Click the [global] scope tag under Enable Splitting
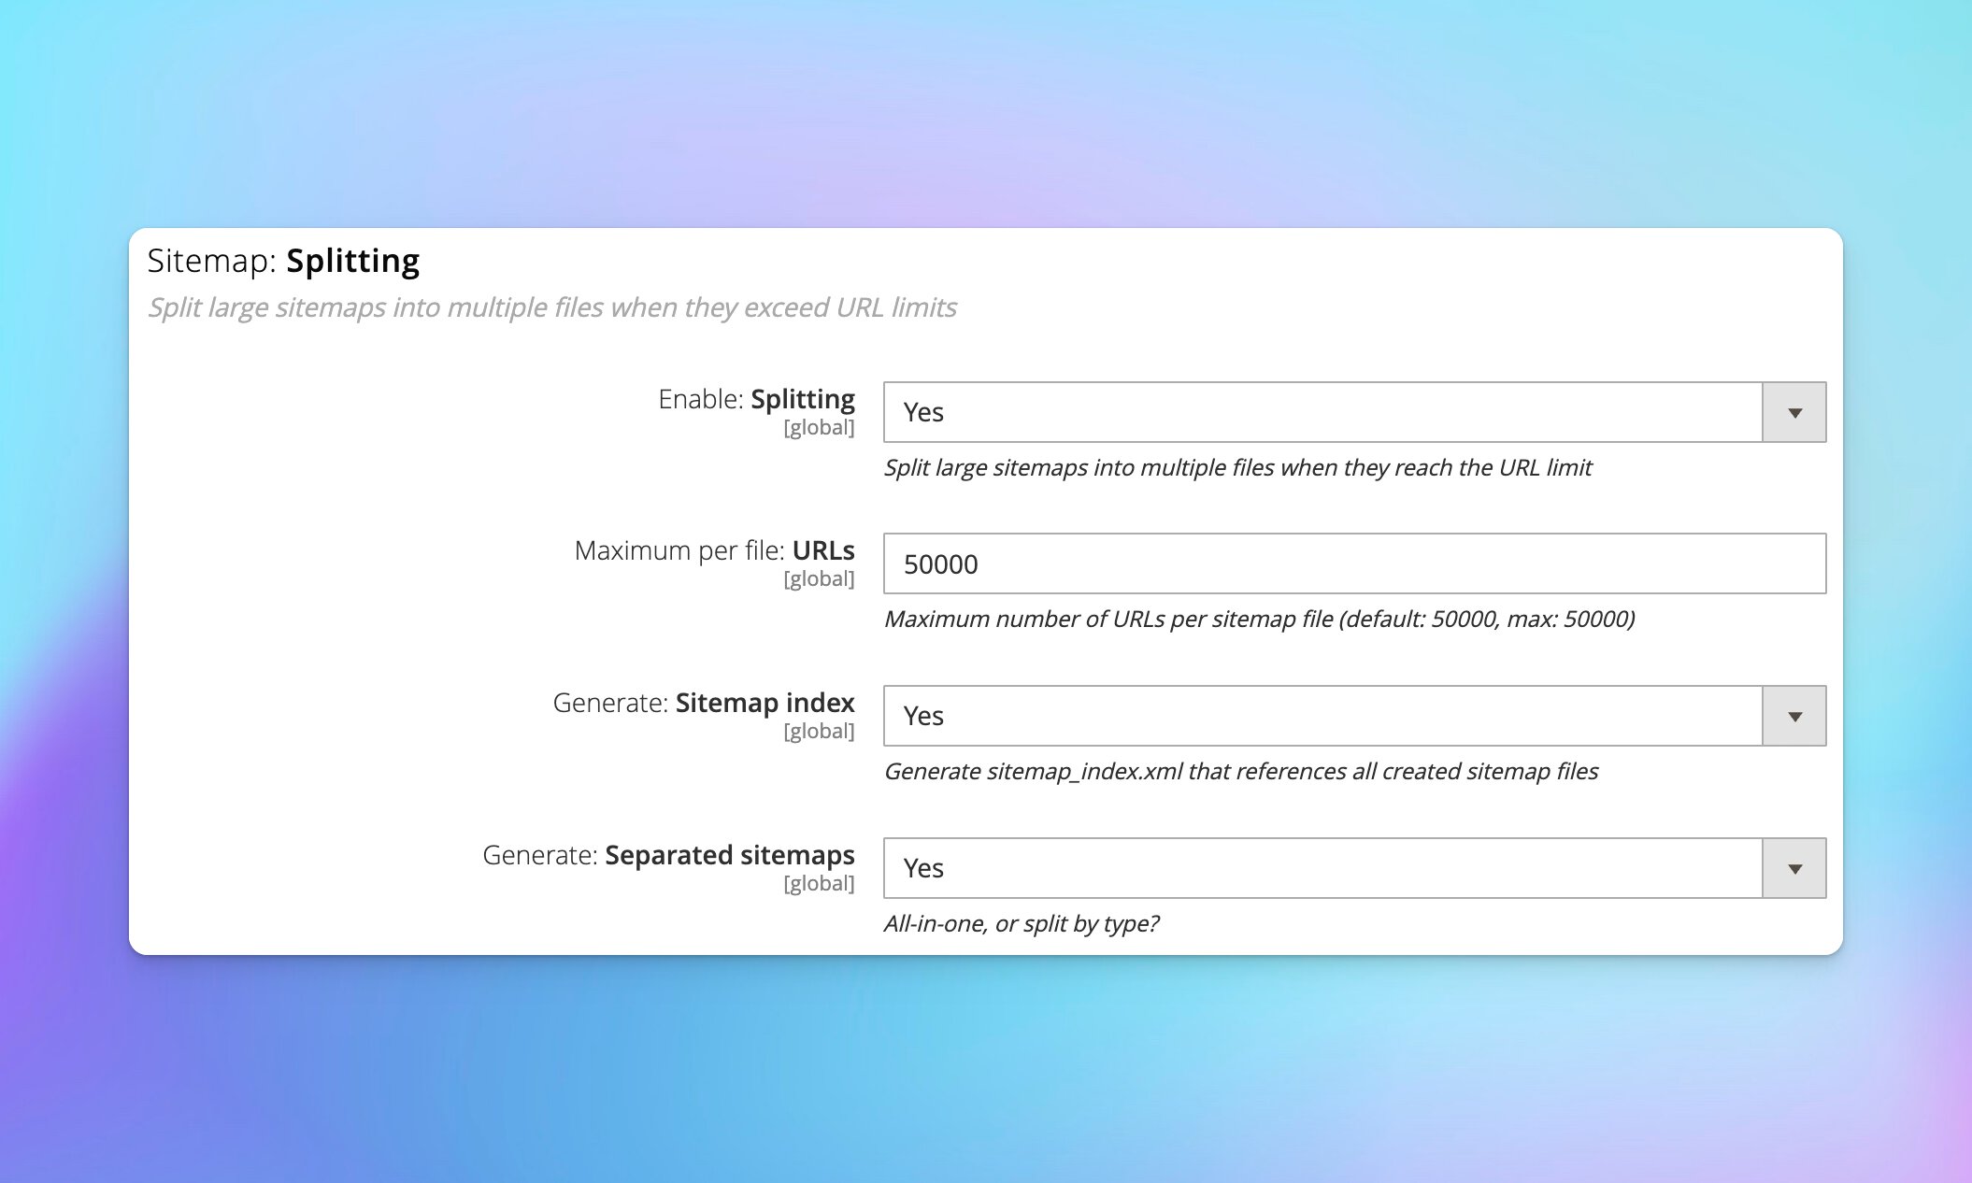Screen dimensions: 1972x1183 pos(819,428)
